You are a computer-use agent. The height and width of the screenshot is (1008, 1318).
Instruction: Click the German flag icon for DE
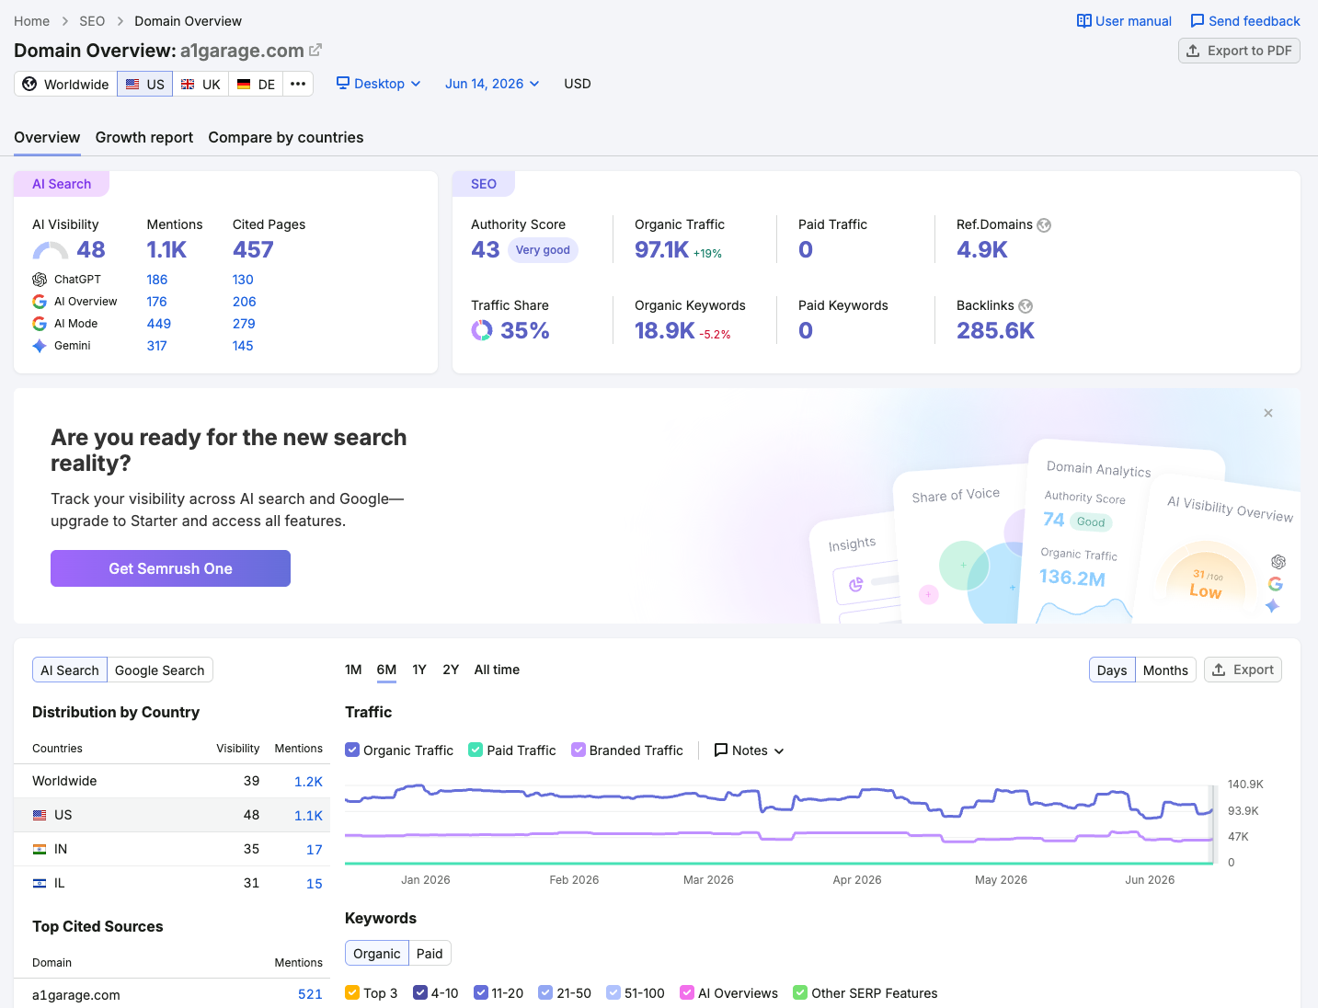(244, 84)
